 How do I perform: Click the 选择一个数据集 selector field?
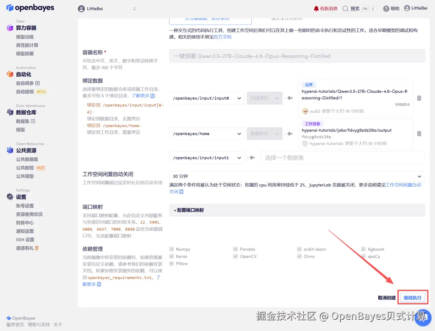[342, 158]
